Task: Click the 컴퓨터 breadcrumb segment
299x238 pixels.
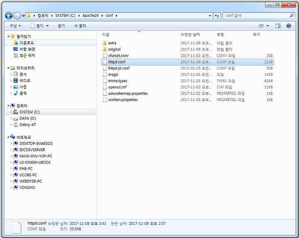Action: (43, 16)
